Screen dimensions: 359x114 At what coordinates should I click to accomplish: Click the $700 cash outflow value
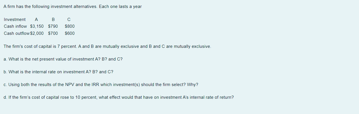[x=53, y=33]
